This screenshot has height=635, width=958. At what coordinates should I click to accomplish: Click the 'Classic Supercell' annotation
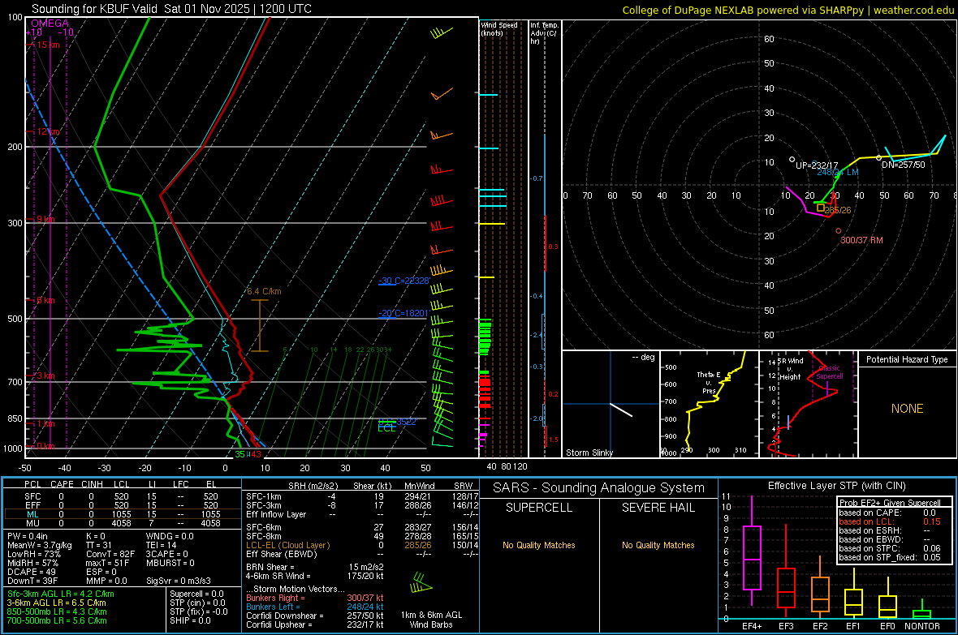click(829, 372)
